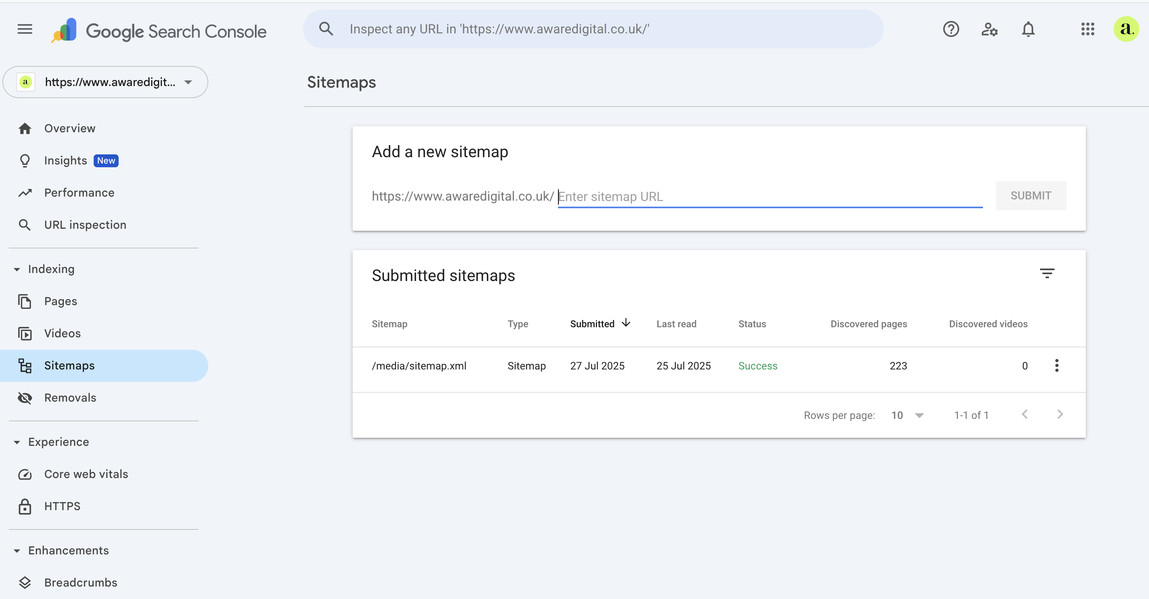This screenshot has height=599, width=1149.
Task: Click the 27 Jul 2025 submitted date
Action: pyautogui.click(x=597, y=366)
